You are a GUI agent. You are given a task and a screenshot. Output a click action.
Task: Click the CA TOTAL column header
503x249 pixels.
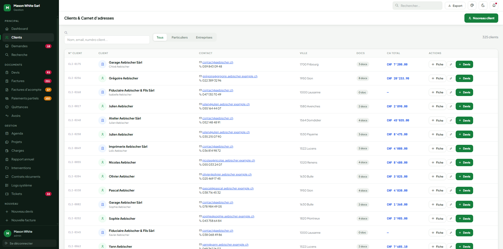click(393, 53)
